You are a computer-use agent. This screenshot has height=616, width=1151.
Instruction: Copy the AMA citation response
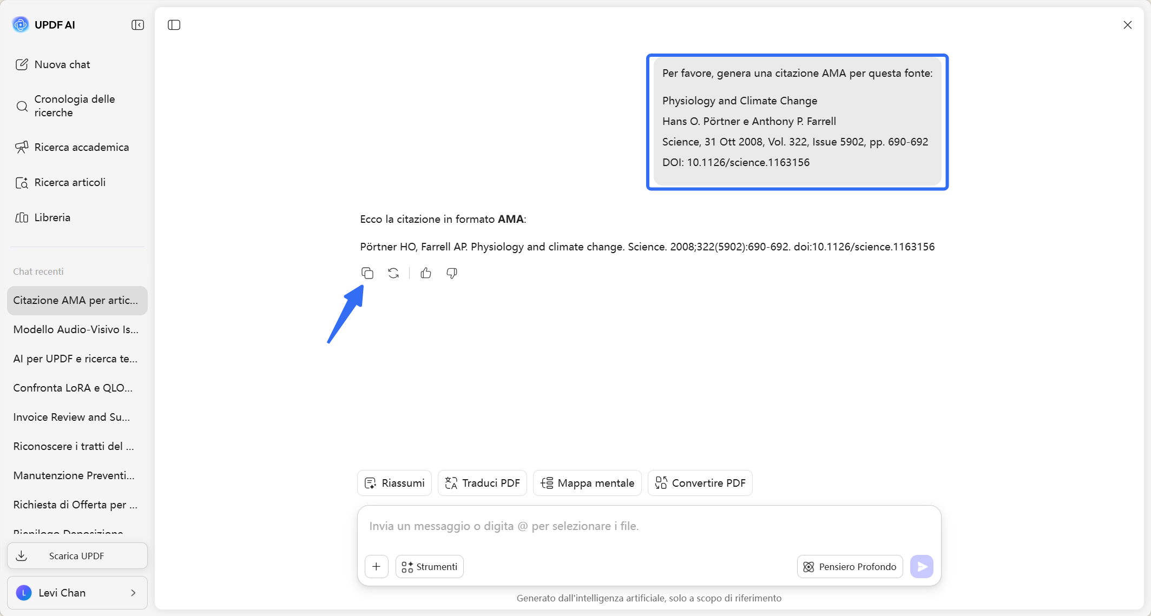tap(367, 273)
